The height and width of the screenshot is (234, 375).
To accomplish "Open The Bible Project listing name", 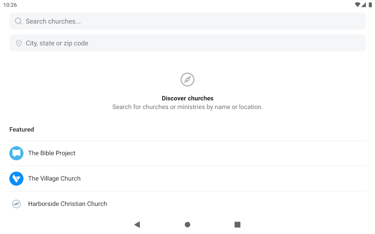I will (52, 153).
